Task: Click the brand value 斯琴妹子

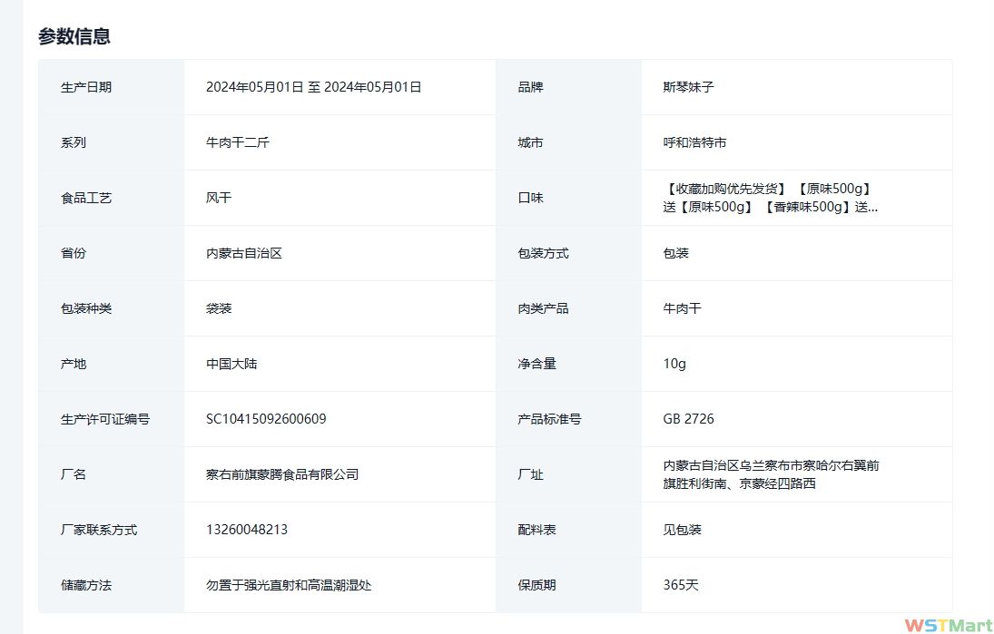Action: click(688, 87)
